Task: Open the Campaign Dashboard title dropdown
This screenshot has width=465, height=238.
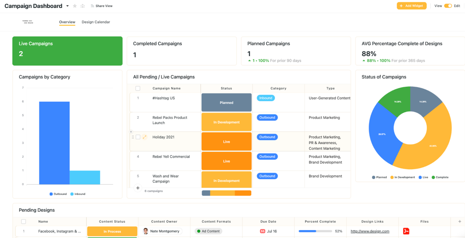Action: (x=67, y=6)
